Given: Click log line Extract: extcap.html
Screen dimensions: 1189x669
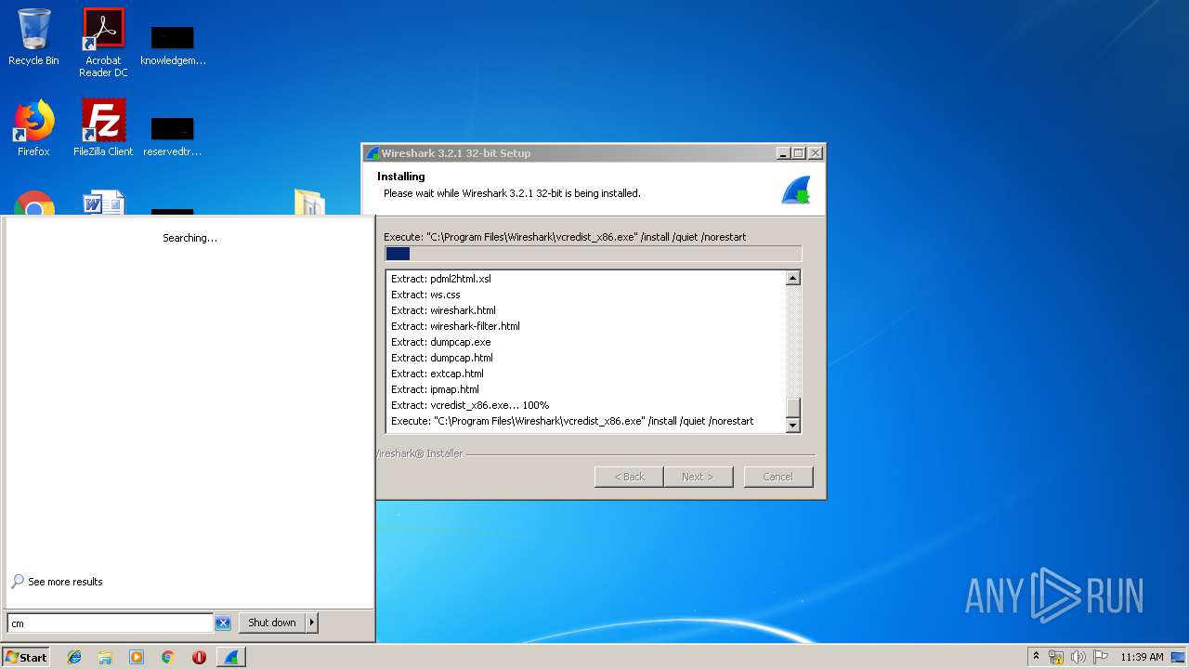Looking at the screenshot, I should click(x=438, y=374).
